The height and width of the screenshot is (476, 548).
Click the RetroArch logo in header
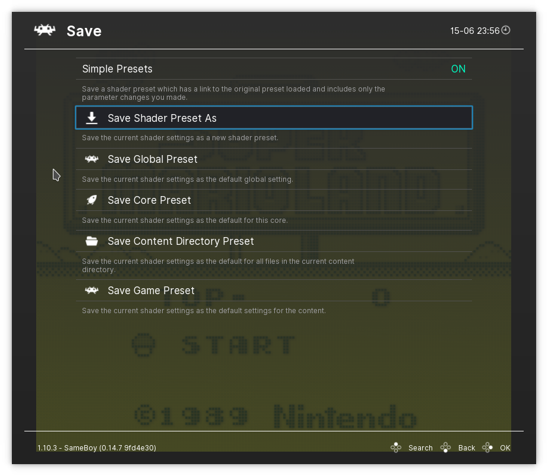(x=45, y=30)
